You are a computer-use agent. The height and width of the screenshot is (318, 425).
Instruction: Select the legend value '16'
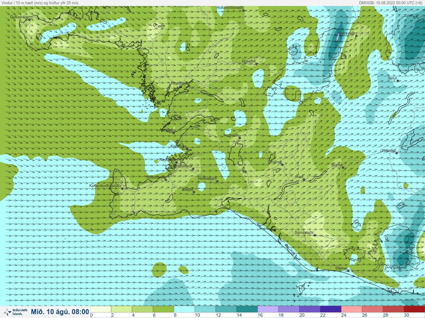pos(260,315)
